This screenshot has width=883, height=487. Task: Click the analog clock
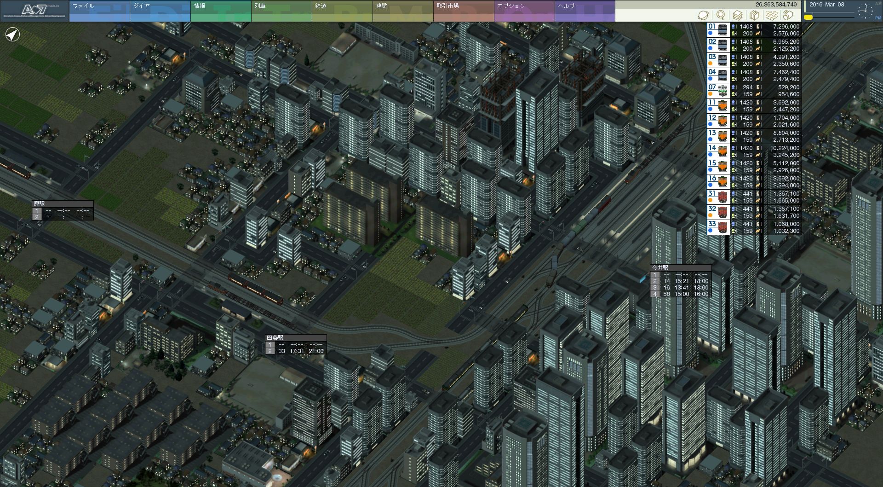pyautogui.click(x=865, y=10)
